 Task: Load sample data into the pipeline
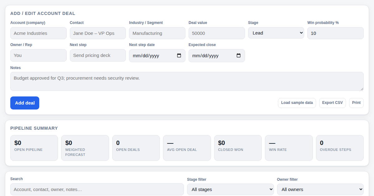click(x=297, y=103)
